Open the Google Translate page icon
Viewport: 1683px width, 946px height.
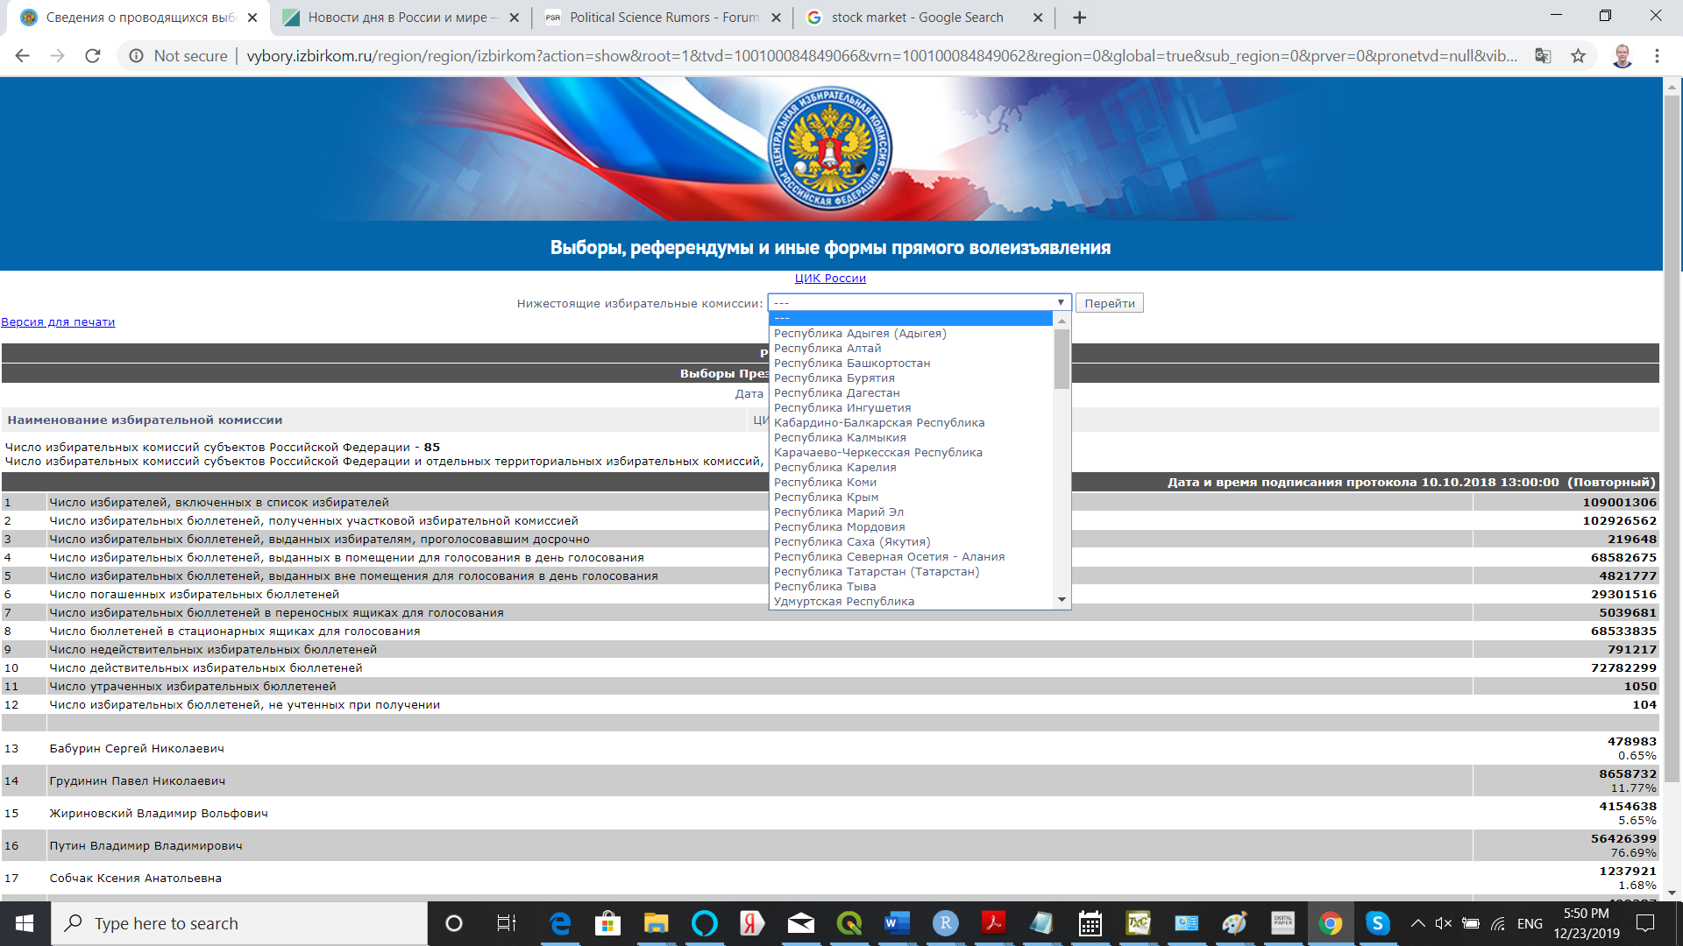point(1543,56)
